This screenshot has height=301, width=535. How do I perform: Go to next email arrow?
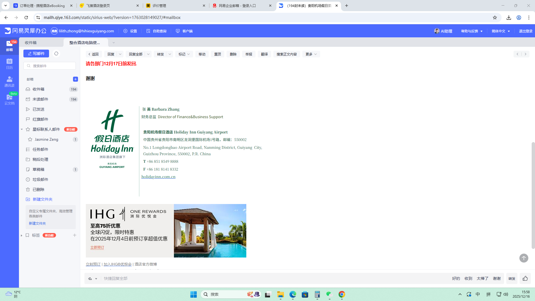[526, 54]
